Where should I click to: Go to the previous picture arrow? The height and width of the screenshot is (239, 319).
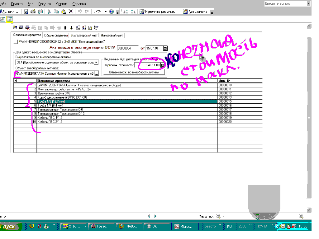pos(149,216)
